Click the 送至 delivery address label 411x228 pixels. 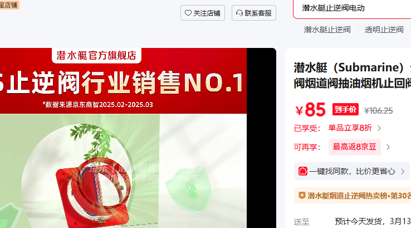click(x=301, y=222)
